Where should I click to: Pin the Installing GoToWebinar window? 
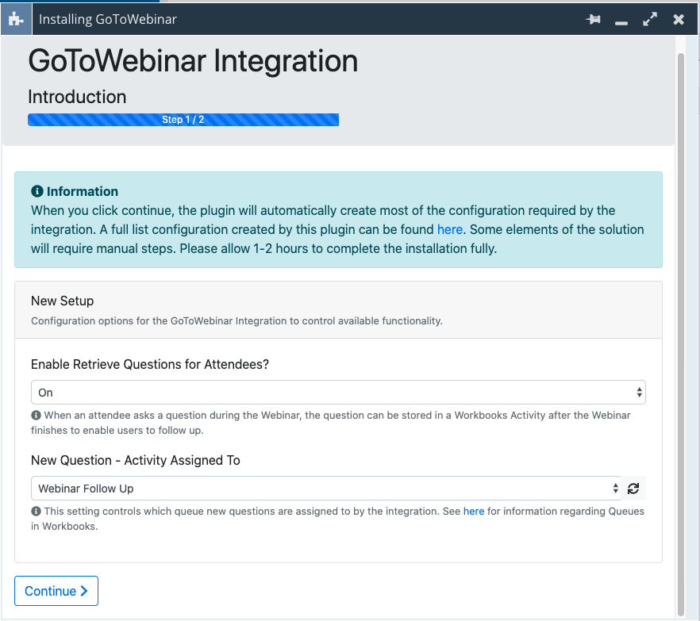(593, 20)
